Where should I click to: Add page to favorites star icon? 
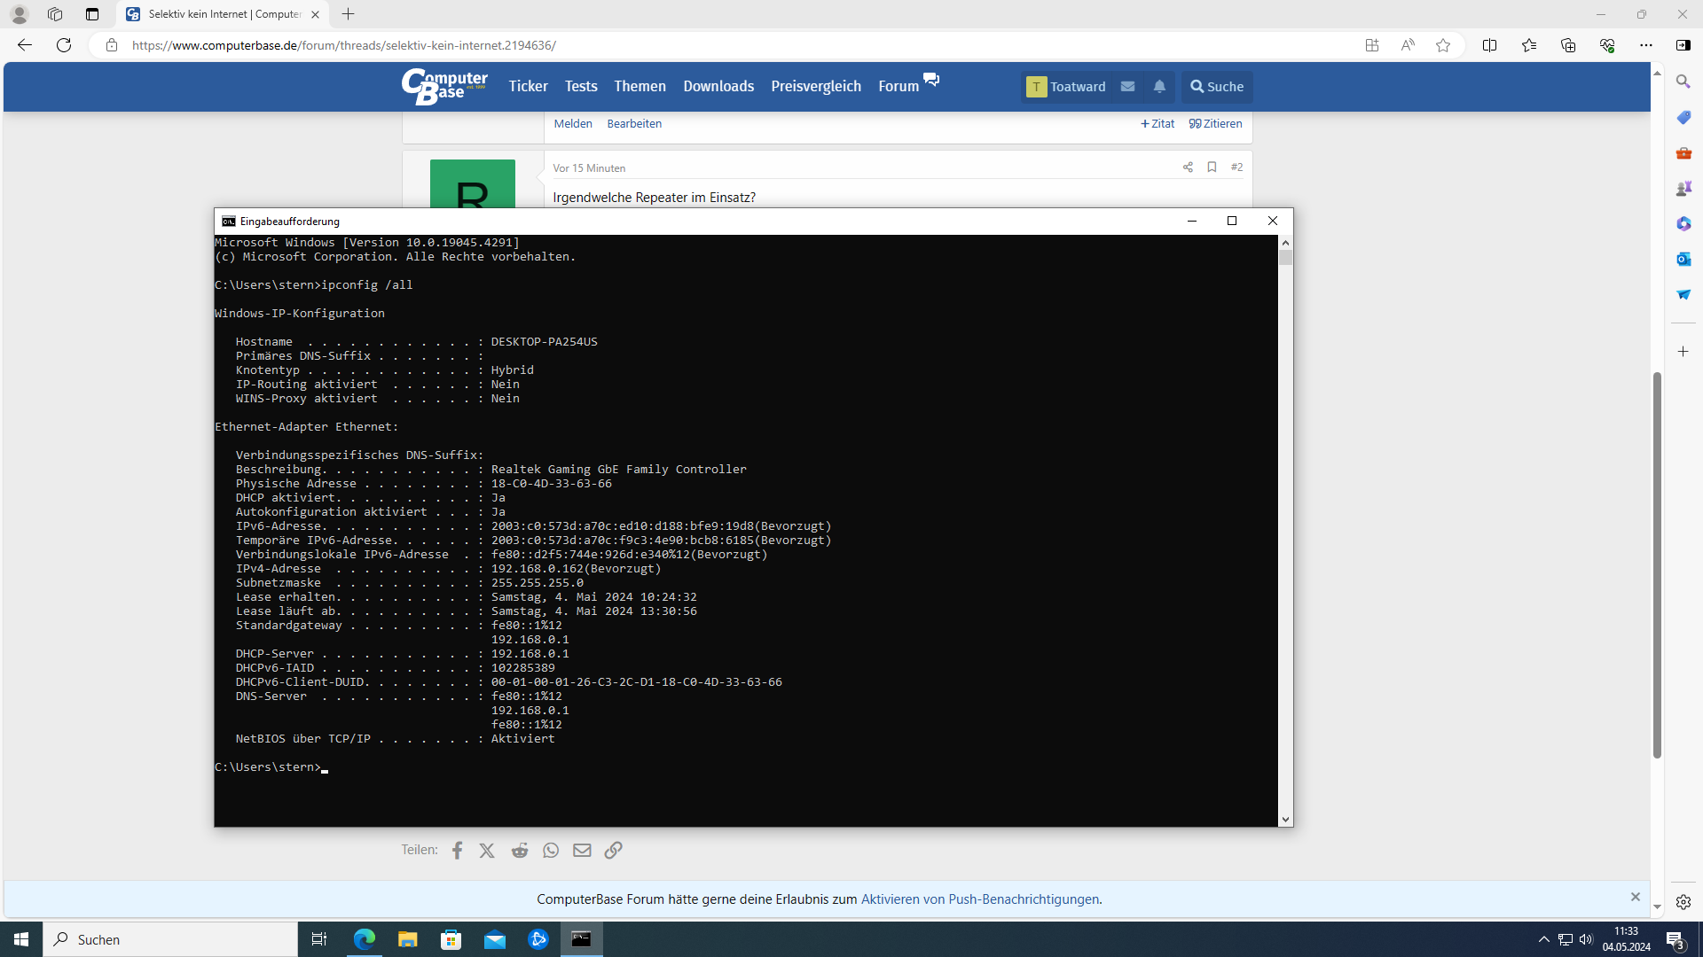1443,45
